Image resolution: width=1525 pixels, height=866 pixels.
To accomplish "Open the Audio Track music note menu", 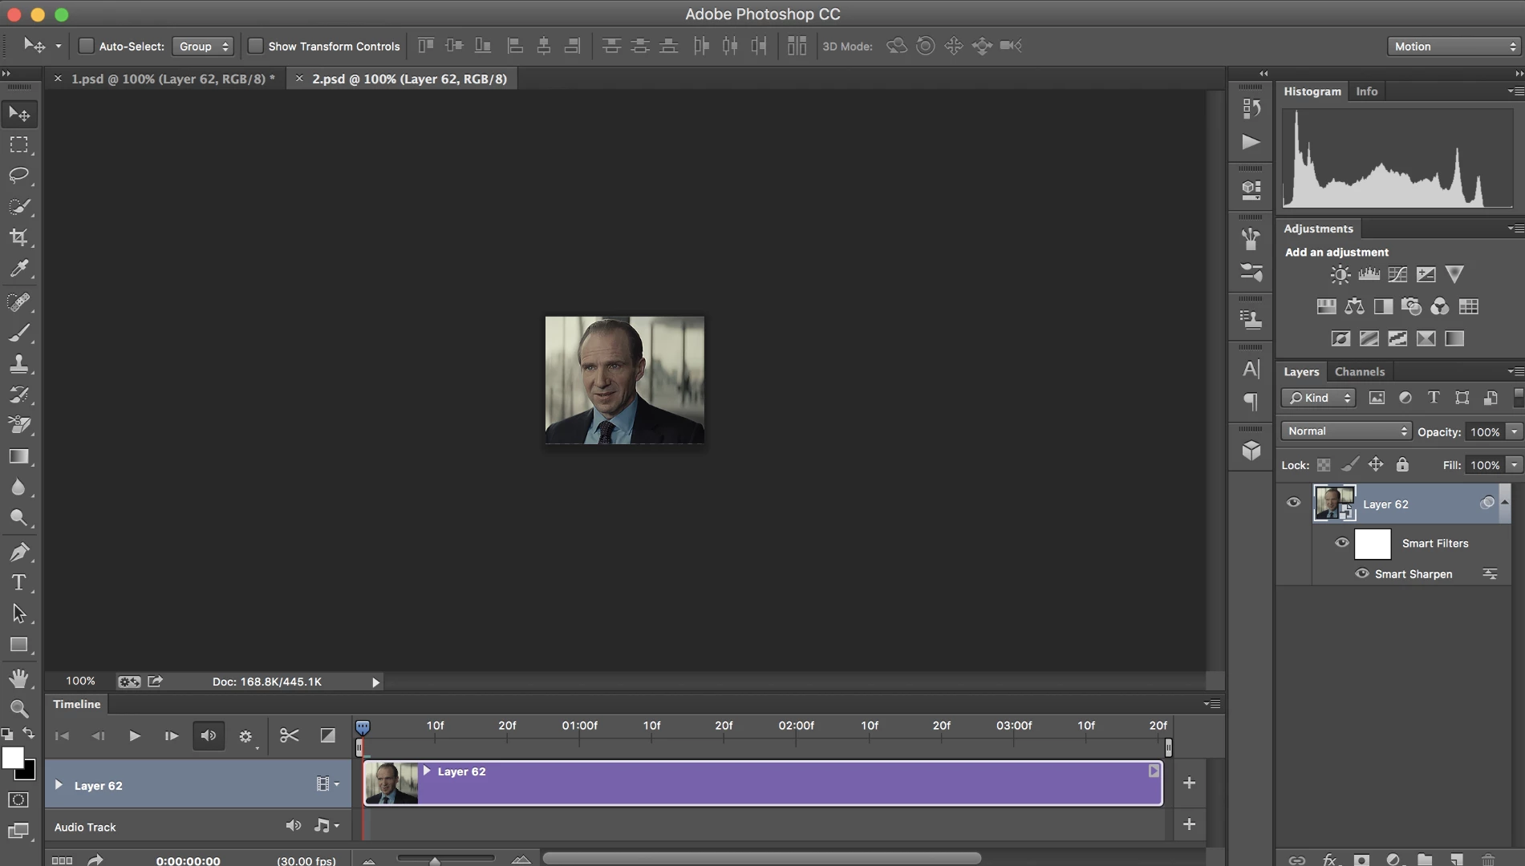I will pyautogui.click(x=326, y=825).
